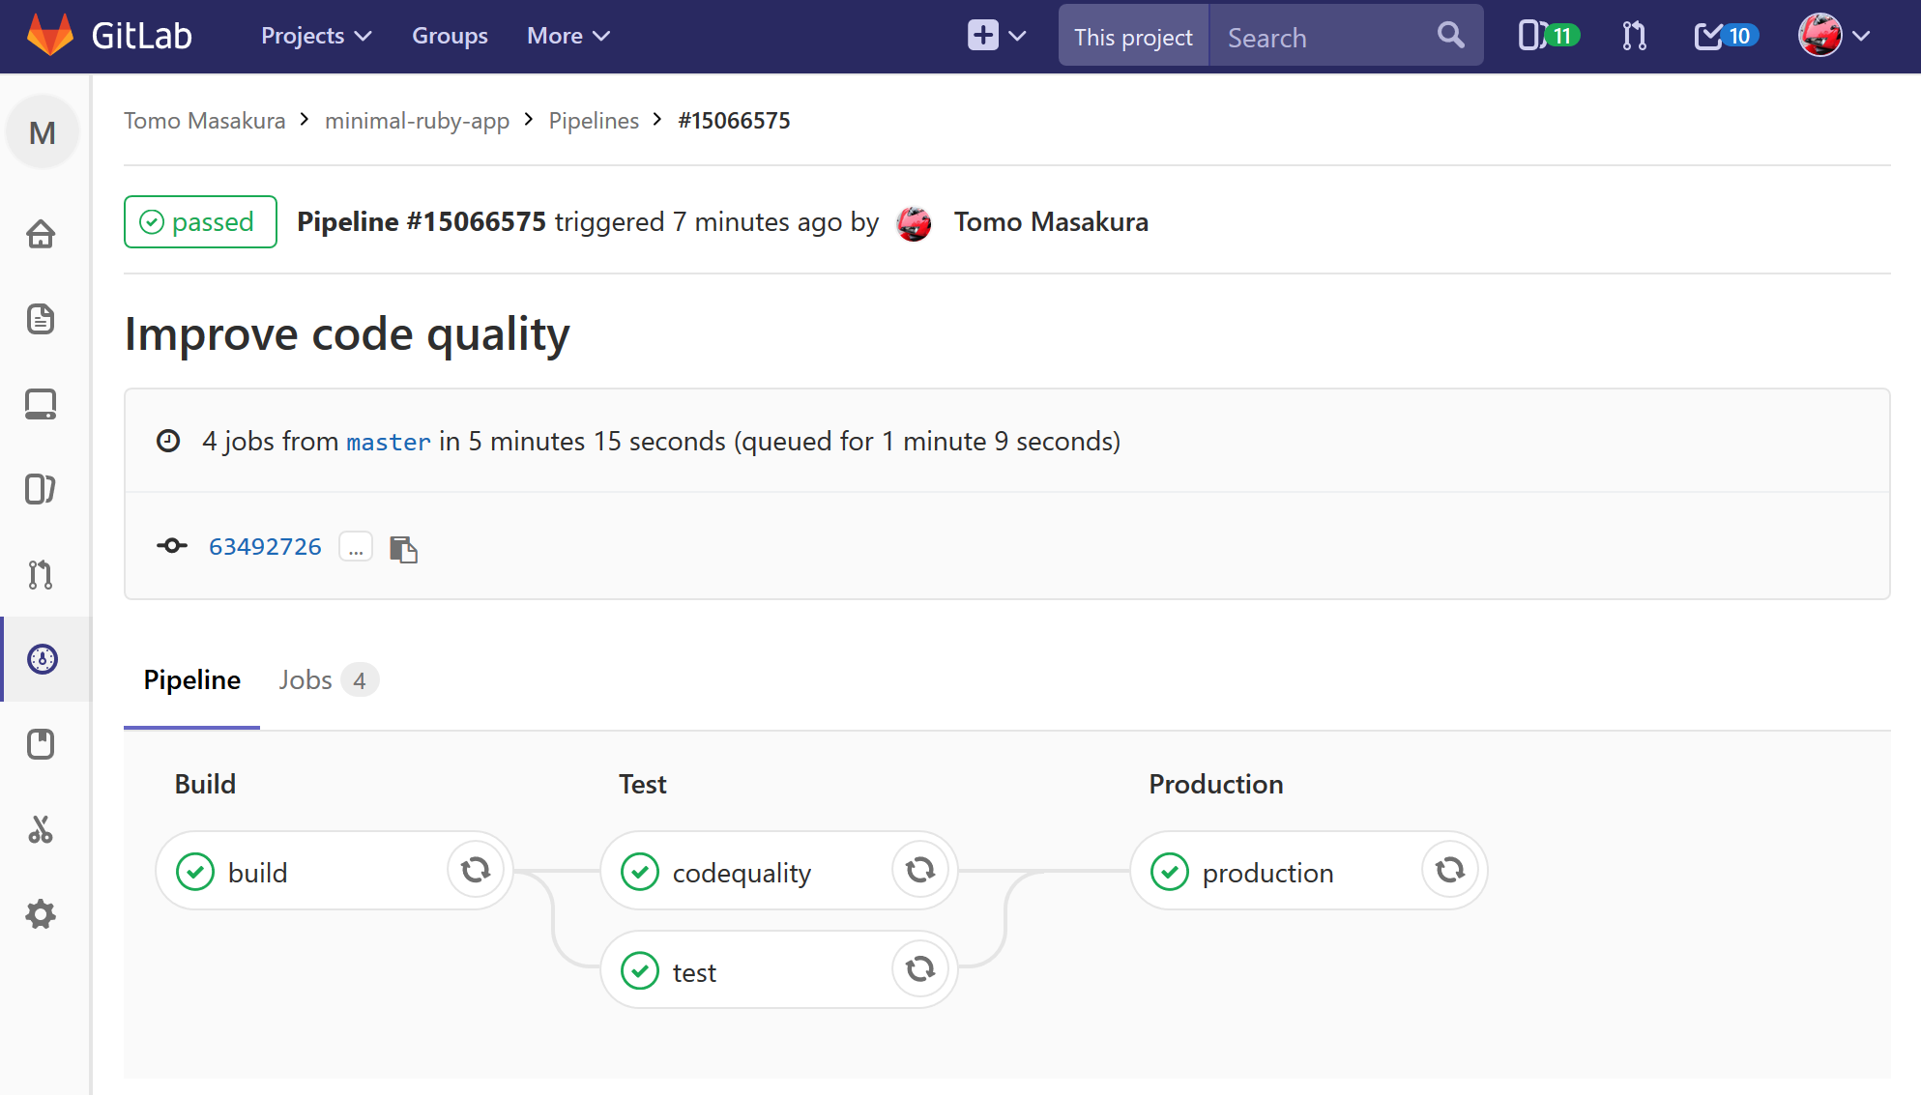Open Settings gear icon in sidebar
The width and height of the screenshot is (1921, 1095).
[41, 914]
